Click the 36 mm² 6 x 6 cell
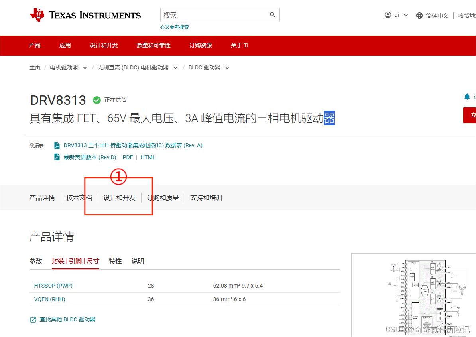This screenshot has width=476, height=337. [x=229, y=299]
